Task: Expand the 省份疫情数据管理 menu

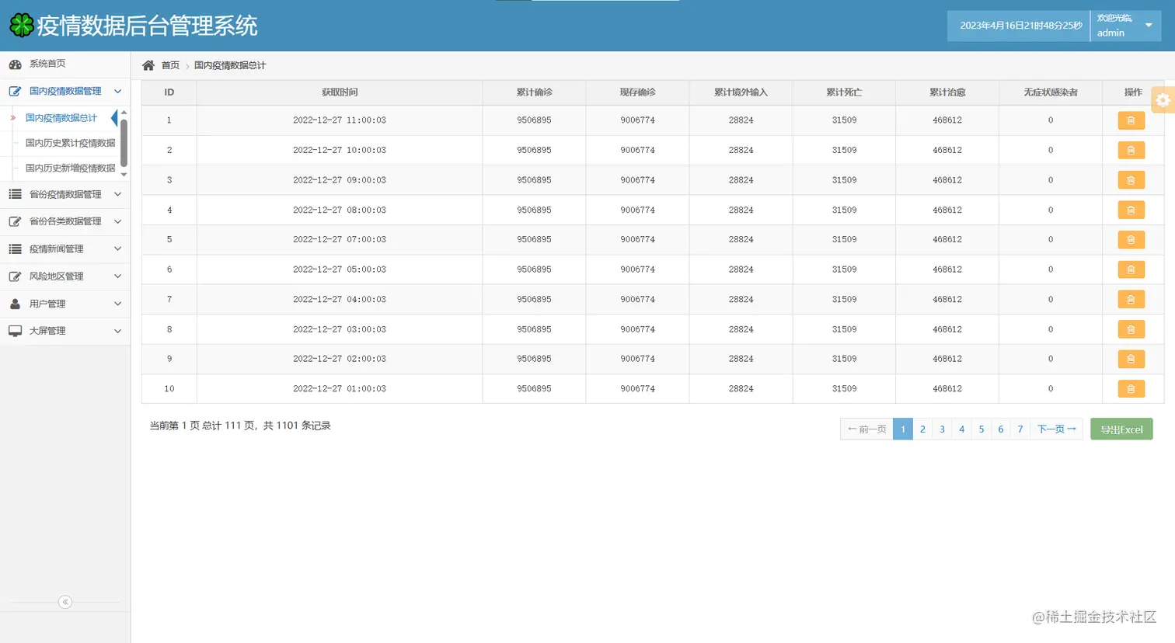Action: pyautogui.click(x=65, y=194)
